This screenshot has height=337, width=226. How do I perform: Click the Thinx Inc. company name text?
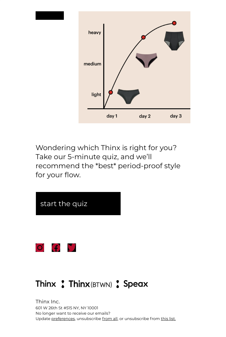click(48, 302)
